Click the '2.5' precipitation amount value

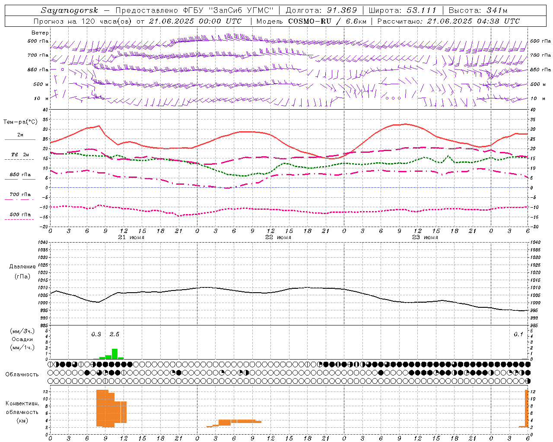114,334
